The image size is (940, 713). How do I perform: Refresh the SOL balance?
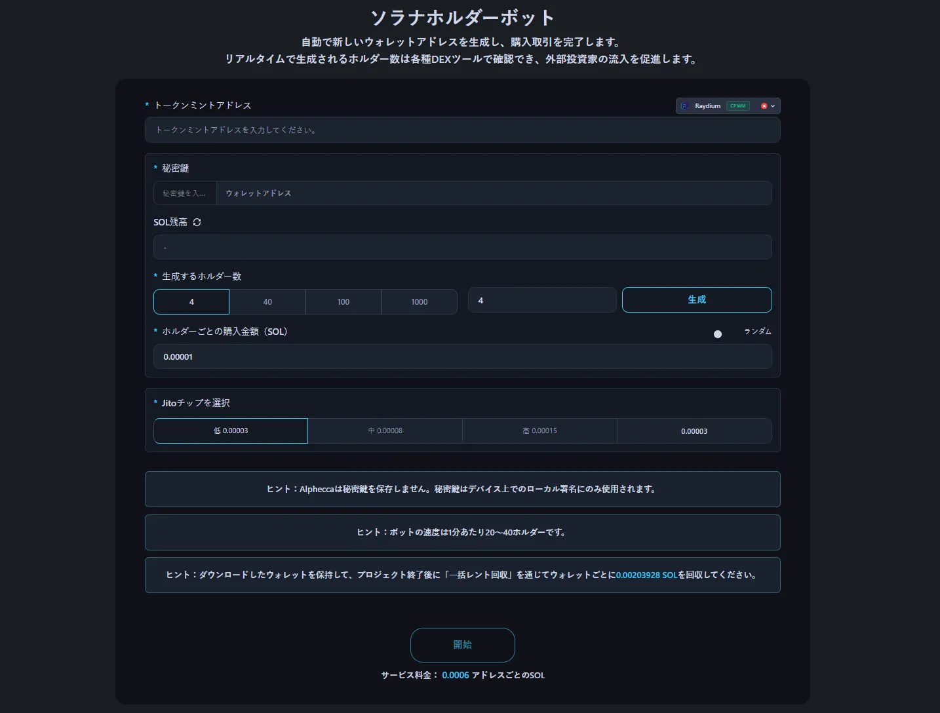coord(197,222)
